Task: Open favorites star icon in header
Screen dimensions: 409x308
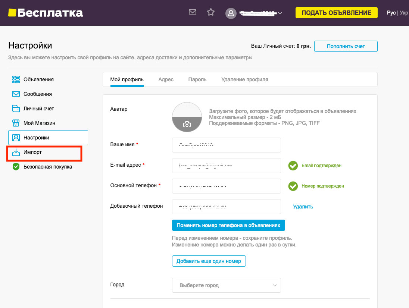Action: point(211,12)
